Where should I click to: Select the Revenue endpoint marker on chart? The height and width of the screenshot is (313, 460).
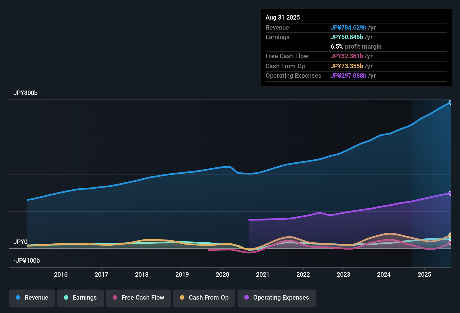(450, 103)
